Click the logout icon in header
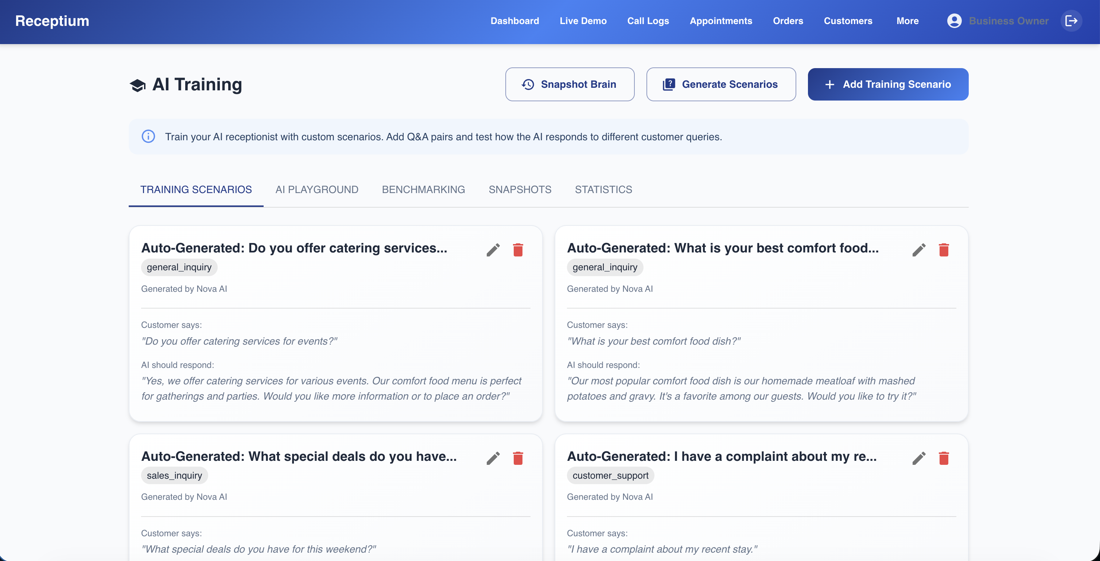Screen dimensions: 1100x561 [1071, 21]
